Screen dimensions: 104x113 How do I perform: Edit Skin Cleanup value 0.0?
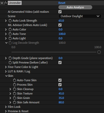tap(60, 89)
